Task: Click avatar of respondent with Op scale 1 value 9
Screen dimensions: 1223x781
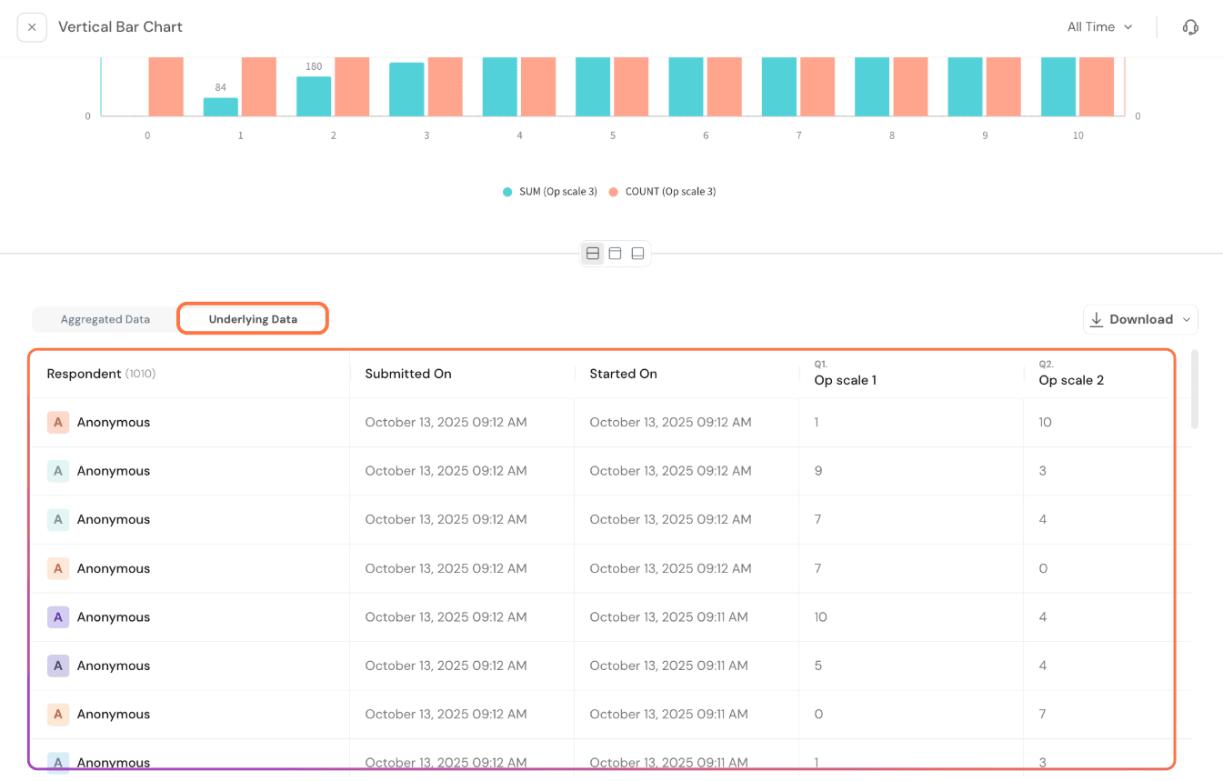Action: (x=57, y=471)
